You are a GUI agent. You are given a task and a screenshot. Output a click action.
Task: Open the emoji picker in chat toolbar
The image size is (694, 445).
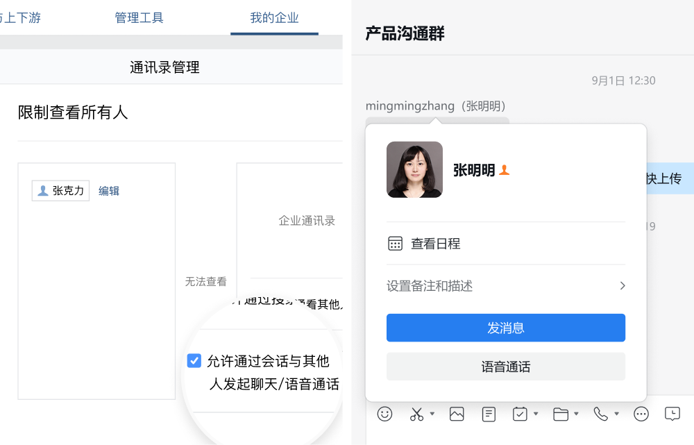tap(384, 414)
